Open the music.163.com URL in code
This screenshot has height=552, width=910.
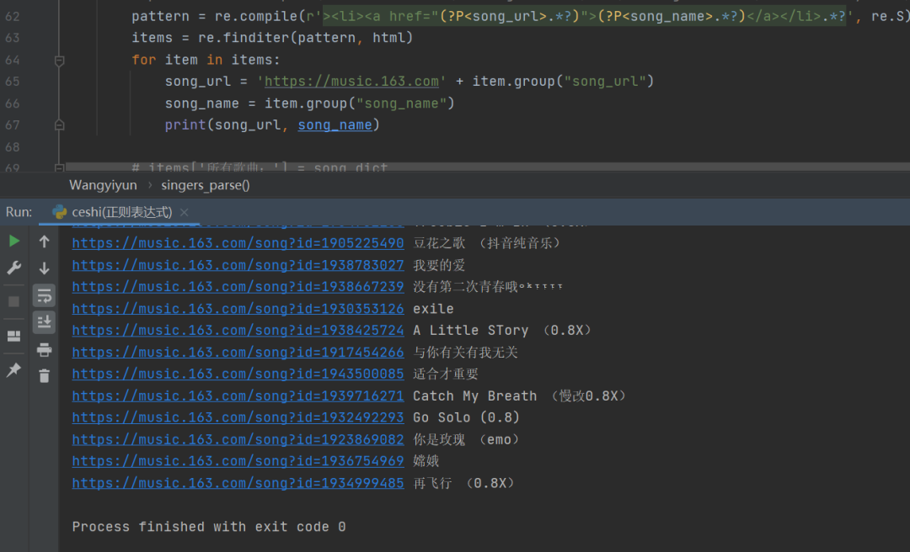[351, 81]
